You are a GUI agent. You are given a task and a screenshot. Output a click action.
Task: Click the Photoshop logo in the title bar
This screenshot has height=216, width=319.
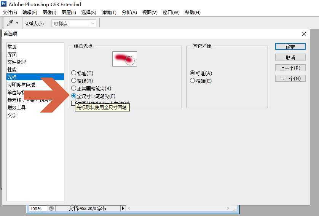[4, 4]
